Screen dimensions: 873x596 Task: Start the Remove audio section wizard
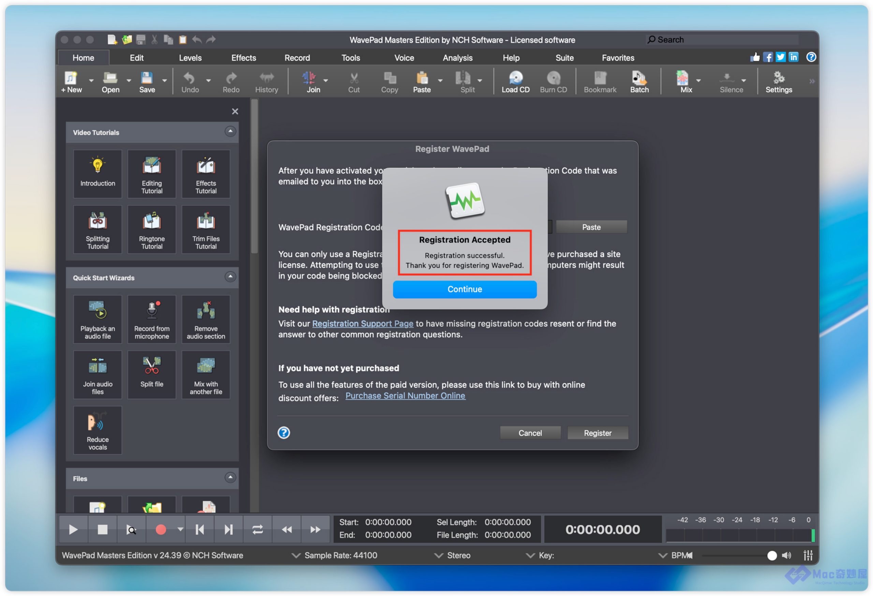tap(206, 319)
